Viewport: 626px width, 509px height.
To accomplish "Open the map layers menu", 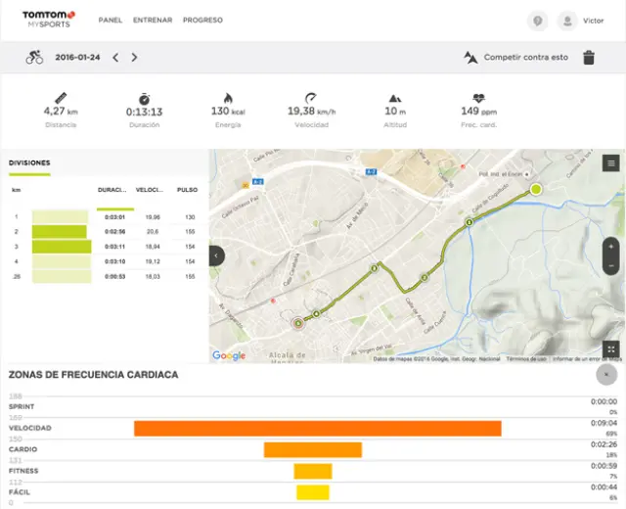I will pos(611,163).
